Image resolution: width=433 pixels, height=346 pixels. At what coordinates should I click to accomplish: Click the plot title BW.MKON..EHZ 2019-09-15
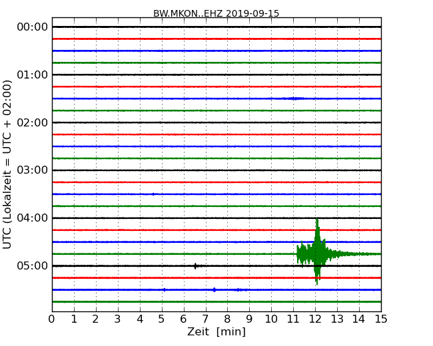217,13
